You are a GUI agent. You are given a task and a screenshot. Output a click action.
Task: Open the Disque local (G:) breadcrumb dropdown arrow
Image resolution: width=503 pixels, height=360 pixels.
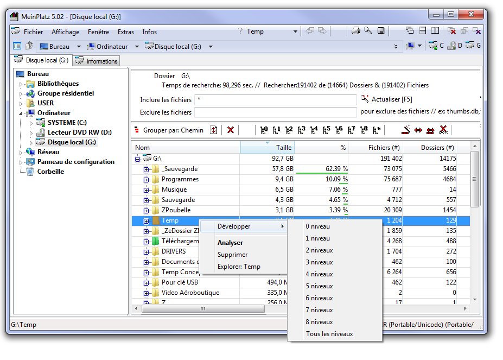[x=211, y=47]
